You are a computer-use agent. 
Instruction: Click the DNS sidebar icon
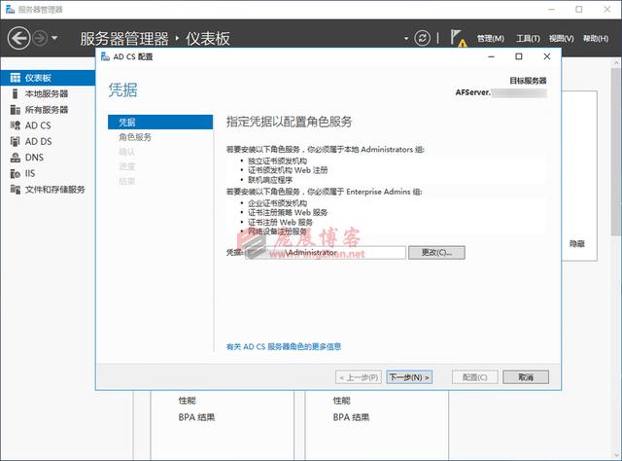[x=16, y=158]
